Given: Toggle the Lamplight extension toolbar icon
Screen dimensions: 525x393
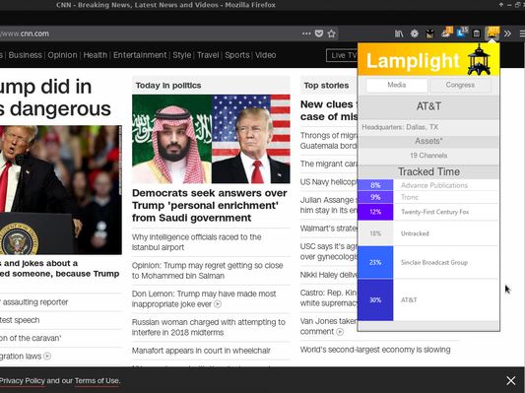Looking at the screenshot, I should [x=492, y=33].
